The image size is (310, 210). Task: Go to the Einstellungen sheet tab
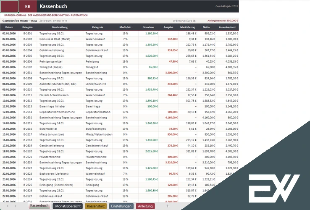click(121, 206)
